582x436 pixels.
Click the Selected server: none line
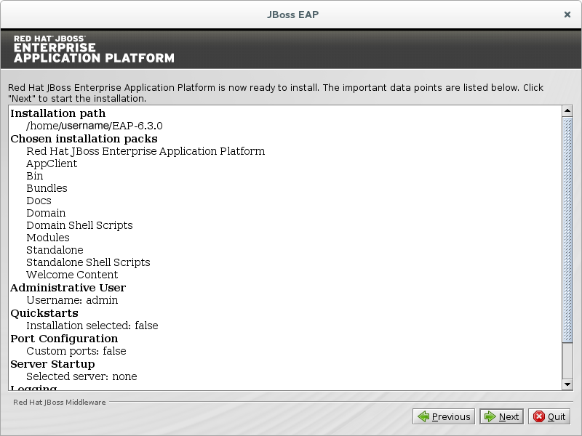coord(81,376)
